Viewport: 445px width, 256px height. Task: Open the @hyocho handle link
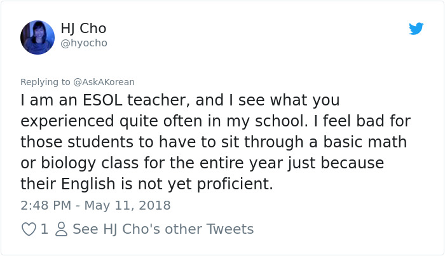tap(84, 43)
